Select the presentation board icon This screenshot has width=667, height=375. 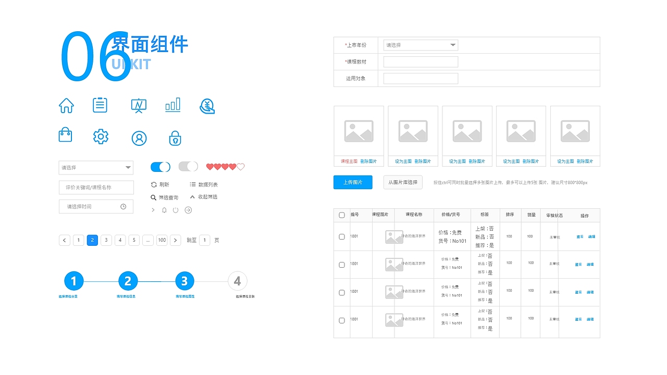[x=139, y=106]
